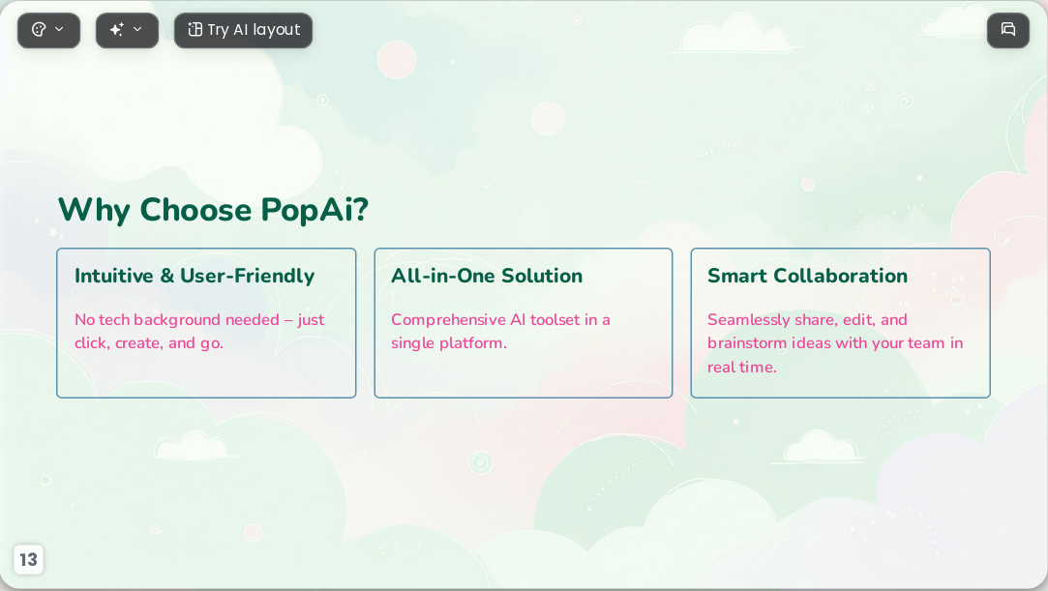
Task: Click the Try AI layout button
Action: [243, 30]
